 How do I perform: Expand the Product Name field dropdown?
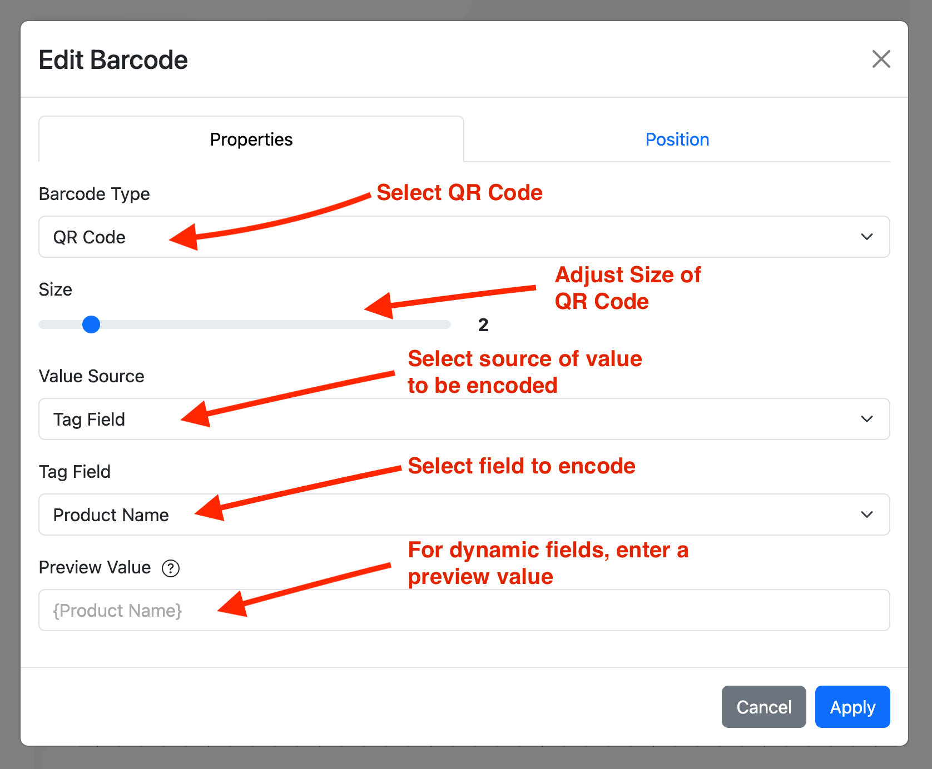click(464, 515)
